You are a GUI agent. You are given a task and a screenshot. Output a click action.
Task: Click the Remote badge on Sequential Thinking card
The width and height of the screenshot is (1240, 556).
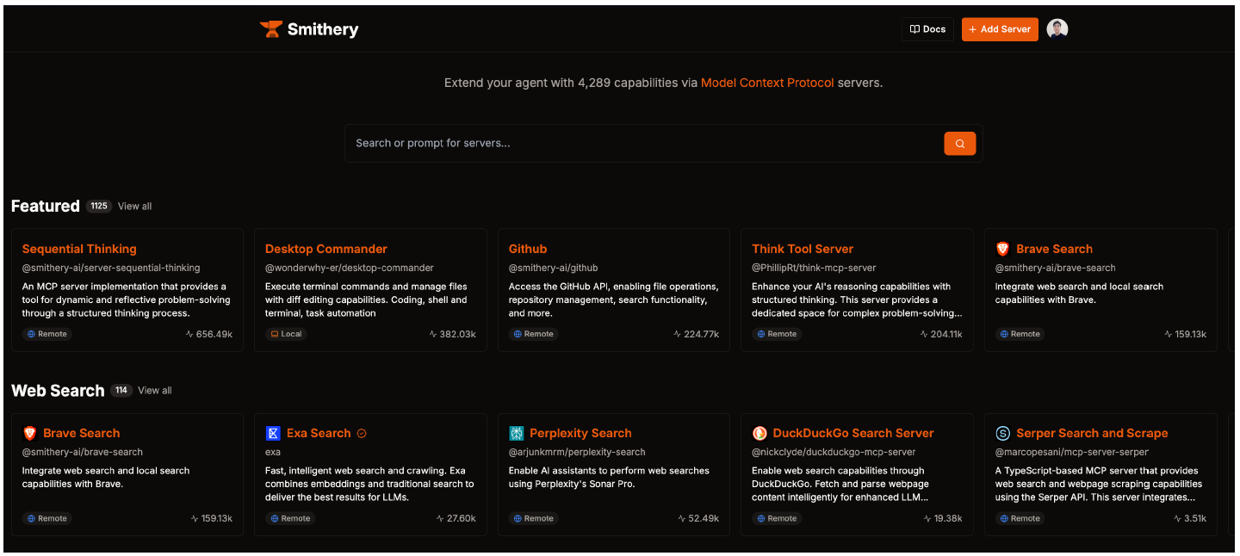46,334
